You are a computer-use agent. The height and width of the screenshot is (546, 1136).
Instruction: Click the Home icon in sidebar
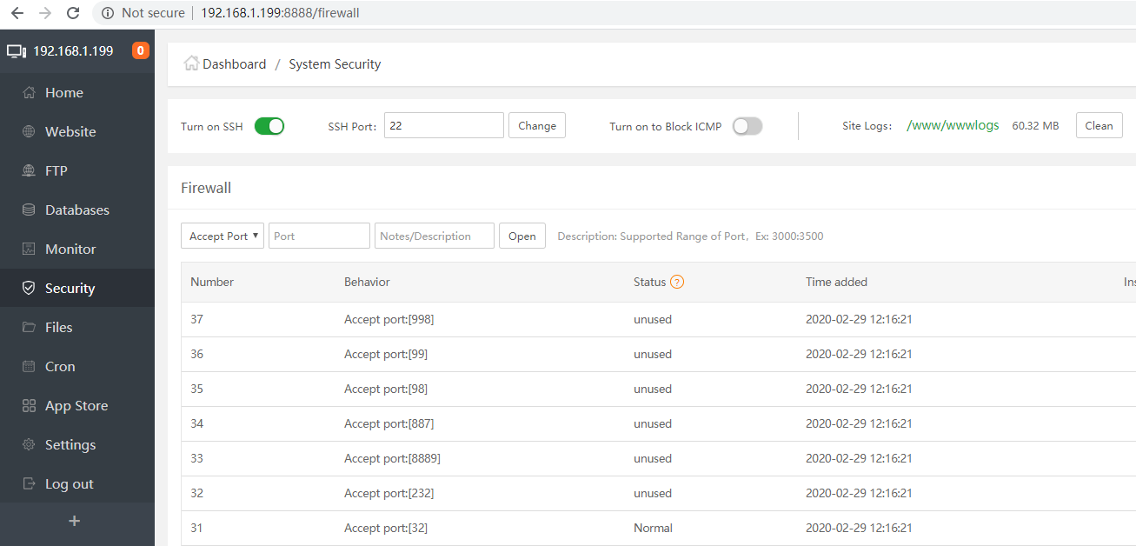[29, 93]
